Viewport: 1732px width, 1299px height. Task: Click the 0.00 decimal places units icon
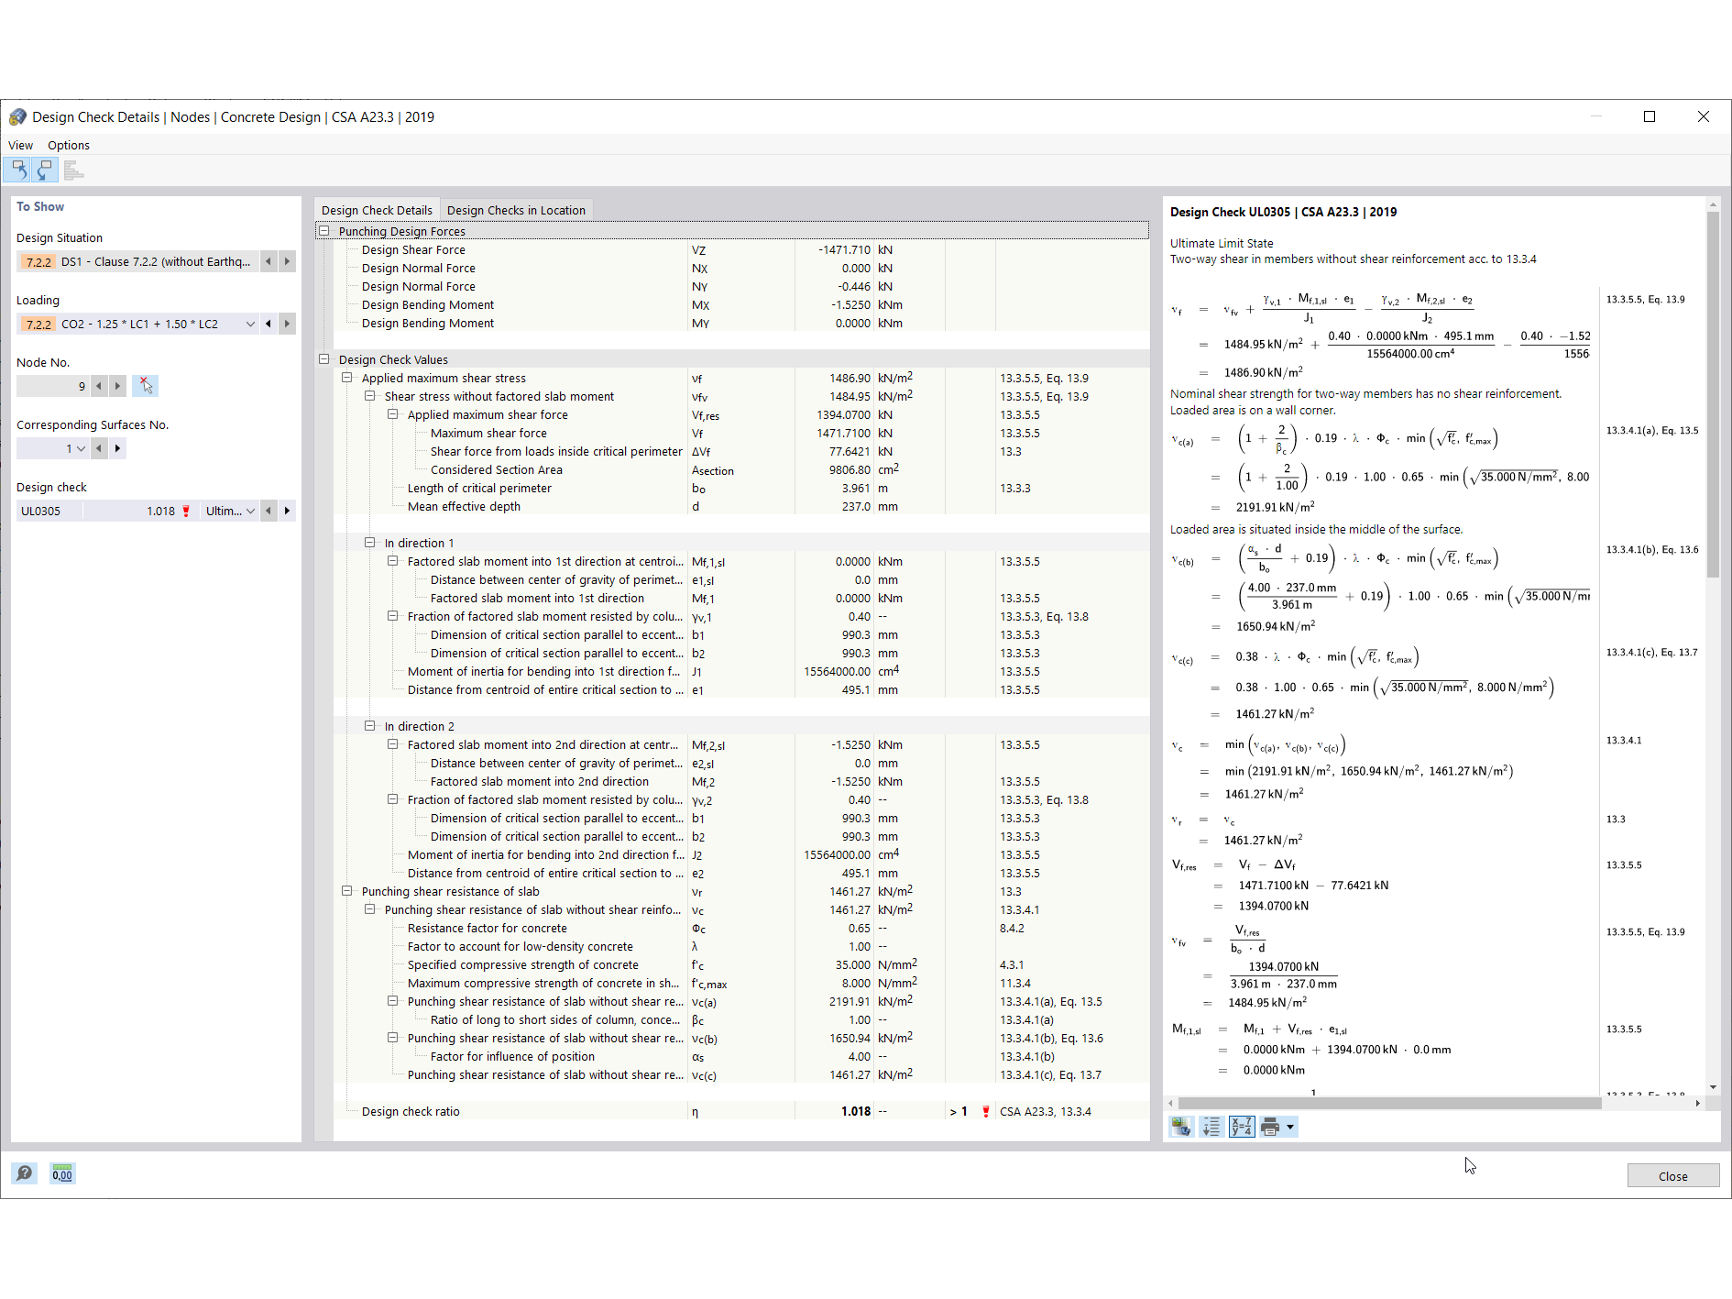(61, 1173)
